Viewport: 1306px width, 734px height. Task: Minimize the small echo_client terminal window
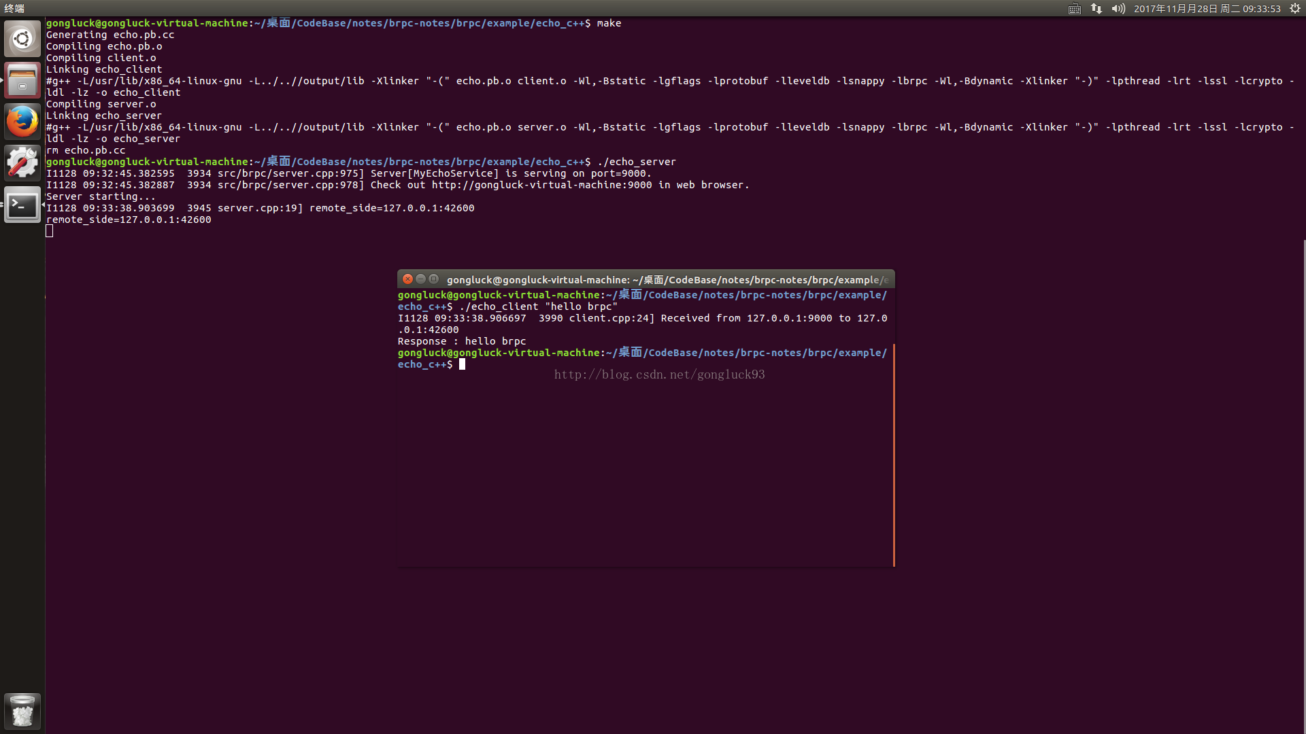[x=420, y=279]
